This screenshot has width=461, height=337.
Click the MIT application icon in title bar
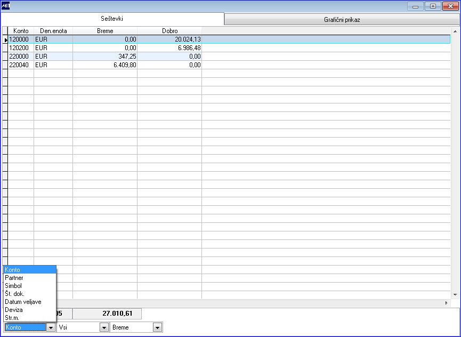pyautogui.click(x=5, y=6)
